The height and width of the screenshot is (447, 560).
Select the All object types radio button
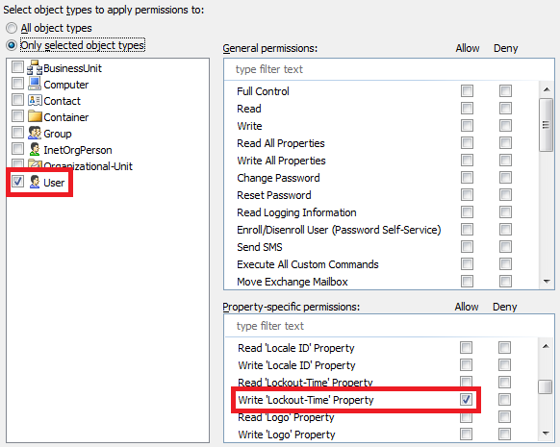[12, 28]
